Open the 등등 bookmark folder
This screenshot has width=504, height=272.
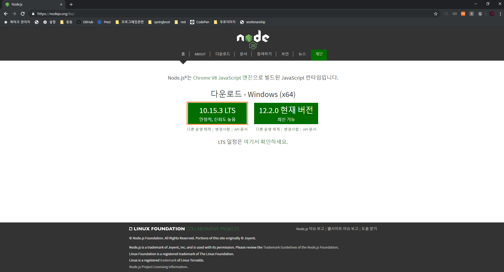[x=66, y=22]
